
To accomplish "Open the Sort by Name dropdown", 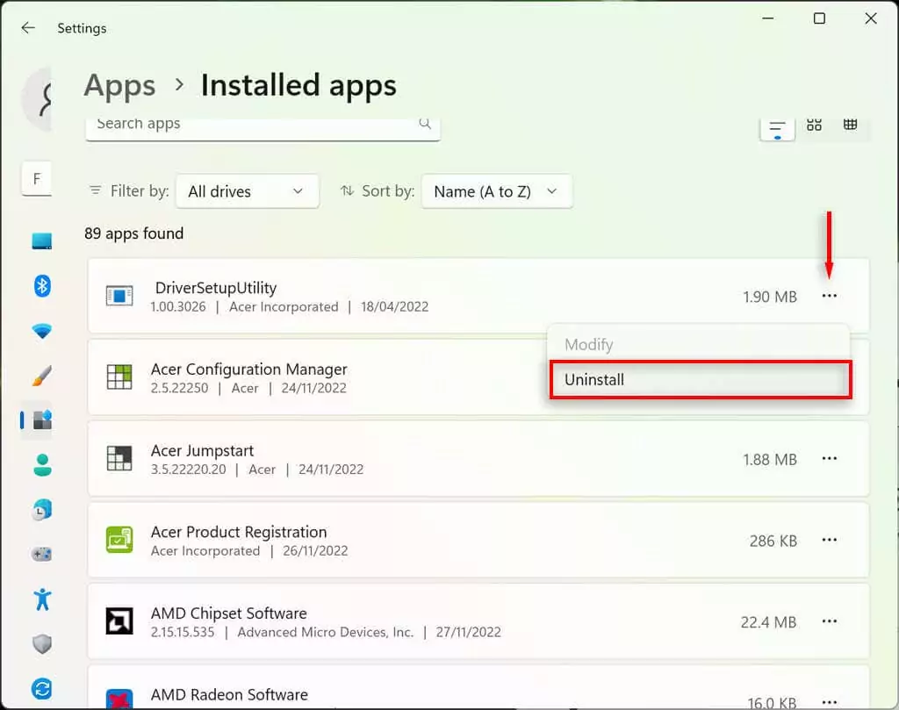I will (x=497, y=191).
